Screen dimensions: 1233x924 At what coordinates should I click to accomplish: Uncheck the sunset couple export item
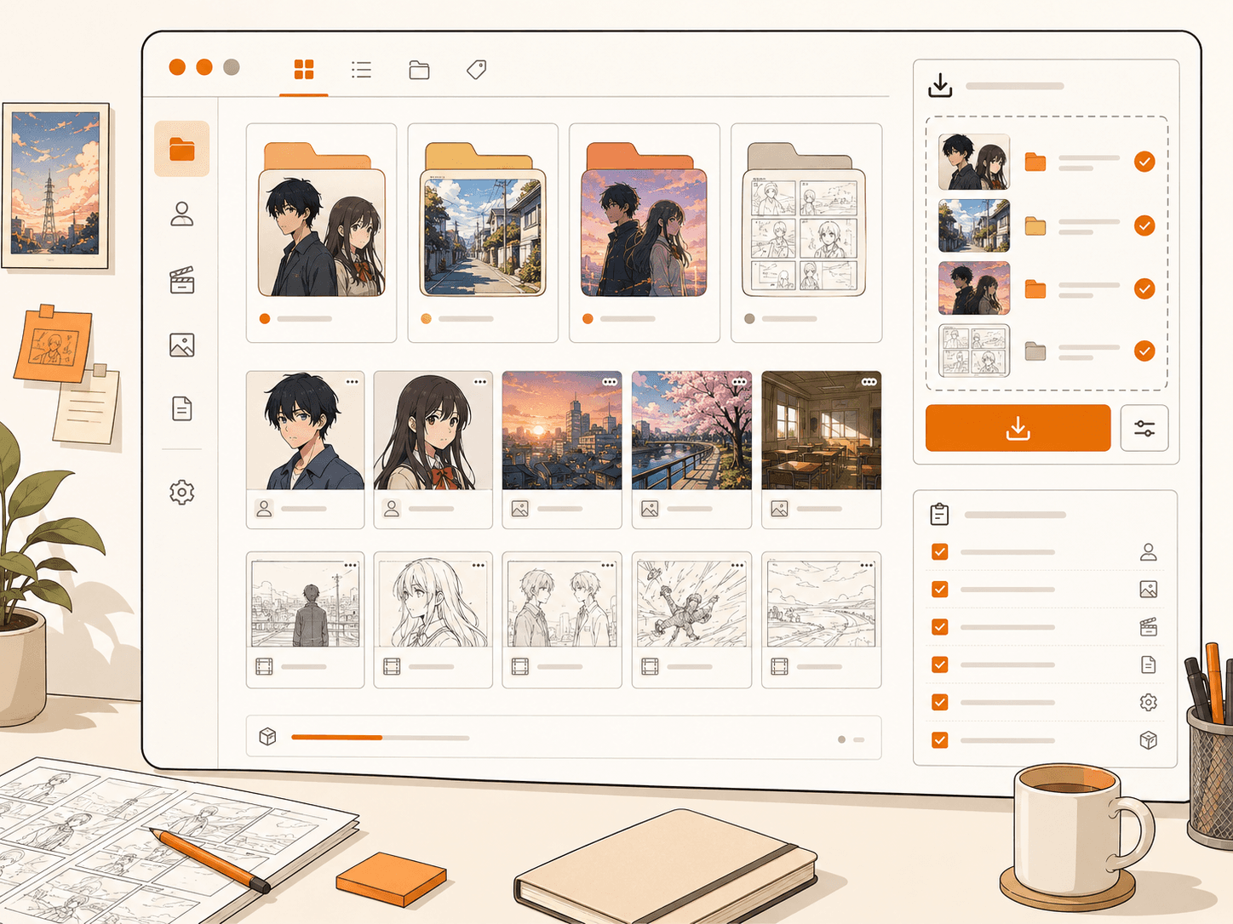(x=1144, y=288)
